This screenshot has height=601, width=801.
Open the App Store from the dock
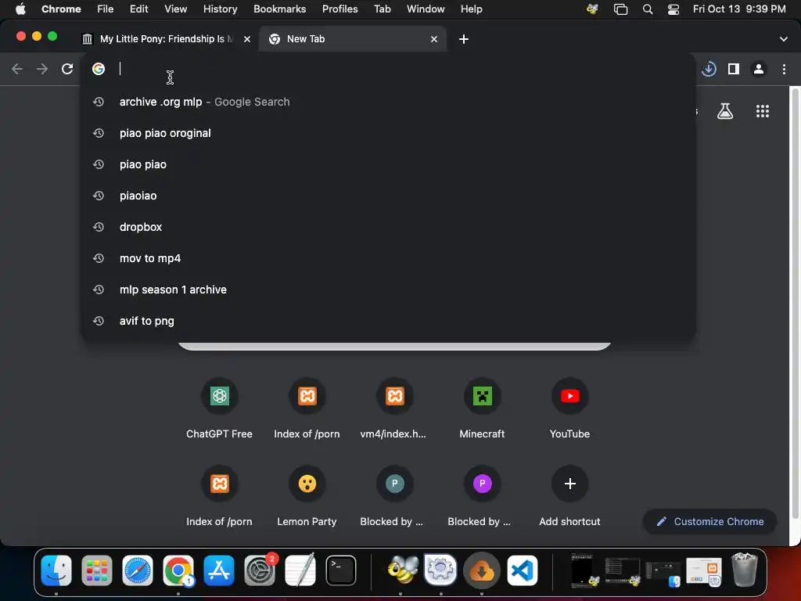[219, 570]
